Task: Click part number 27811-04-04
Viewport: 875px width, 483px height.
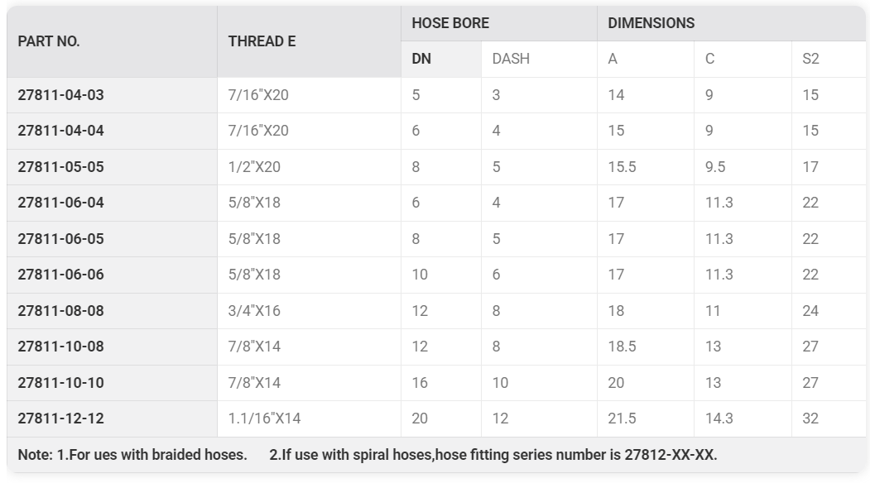Action: point(60,131)
